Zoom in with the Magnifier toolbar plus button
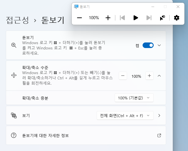 coord(108,18)
